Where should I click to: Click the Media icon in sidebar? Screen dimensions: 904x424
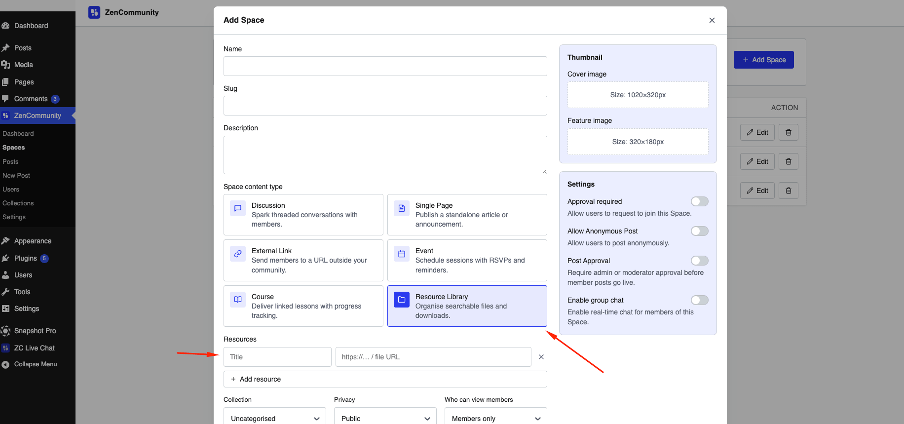pos(6,65)
